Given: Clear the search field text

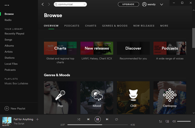Looking at the screenshot, I should pyautogui.click(x=84, y=4).
